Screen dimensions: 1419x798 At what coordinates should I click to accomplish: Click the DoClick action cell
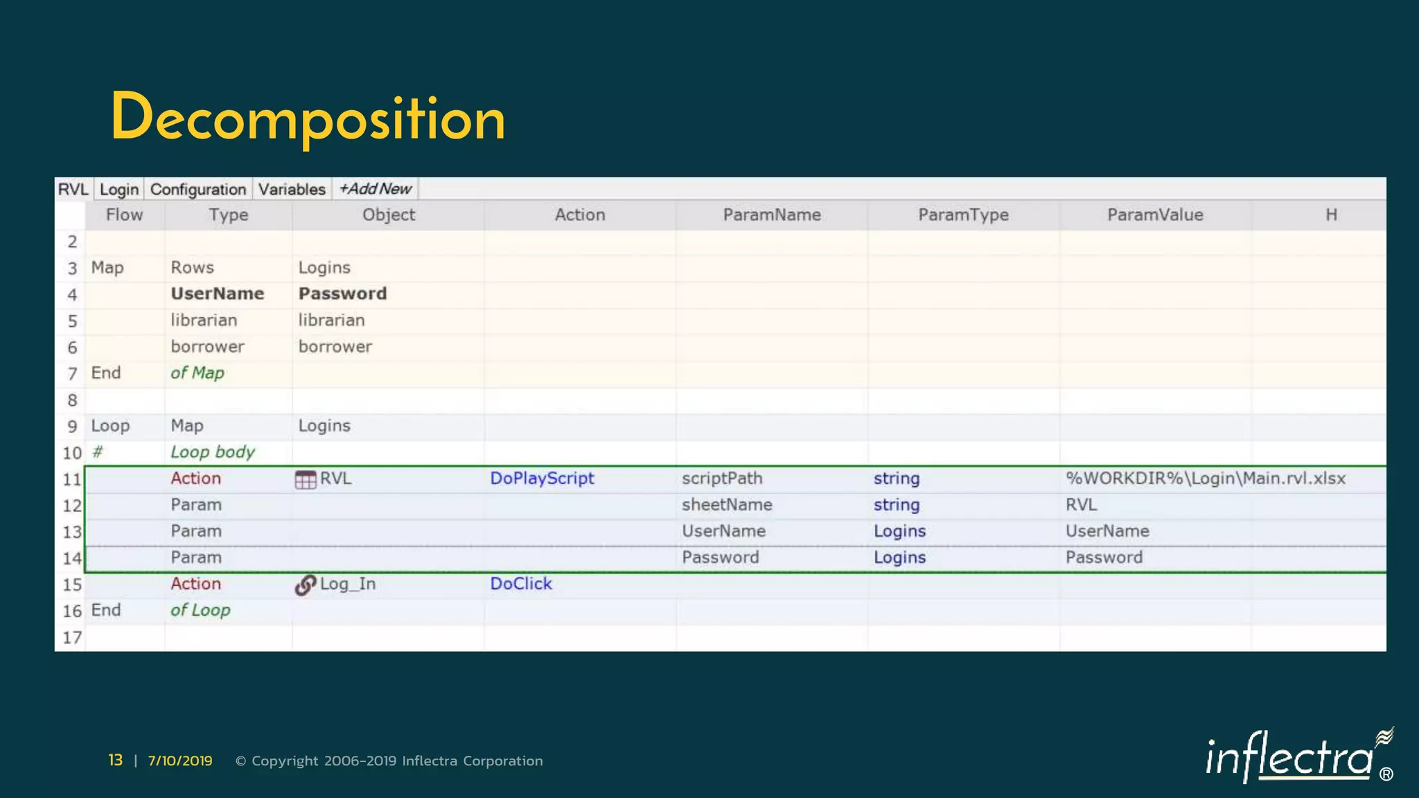point(520,584)
